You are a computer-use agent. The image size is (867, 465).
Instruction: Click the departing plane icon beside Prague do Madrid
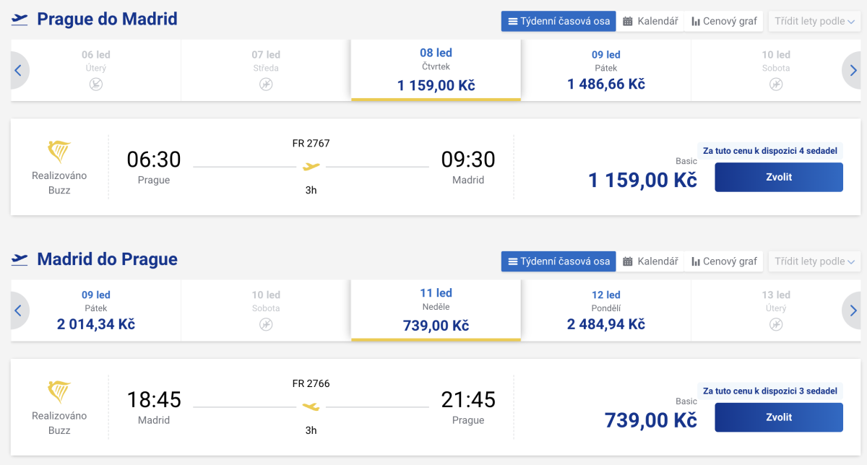pos(20,19)
